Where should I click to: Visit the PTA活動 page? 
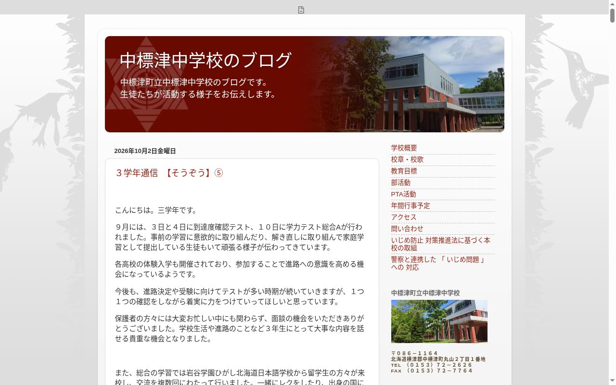(x=403, y=194)
